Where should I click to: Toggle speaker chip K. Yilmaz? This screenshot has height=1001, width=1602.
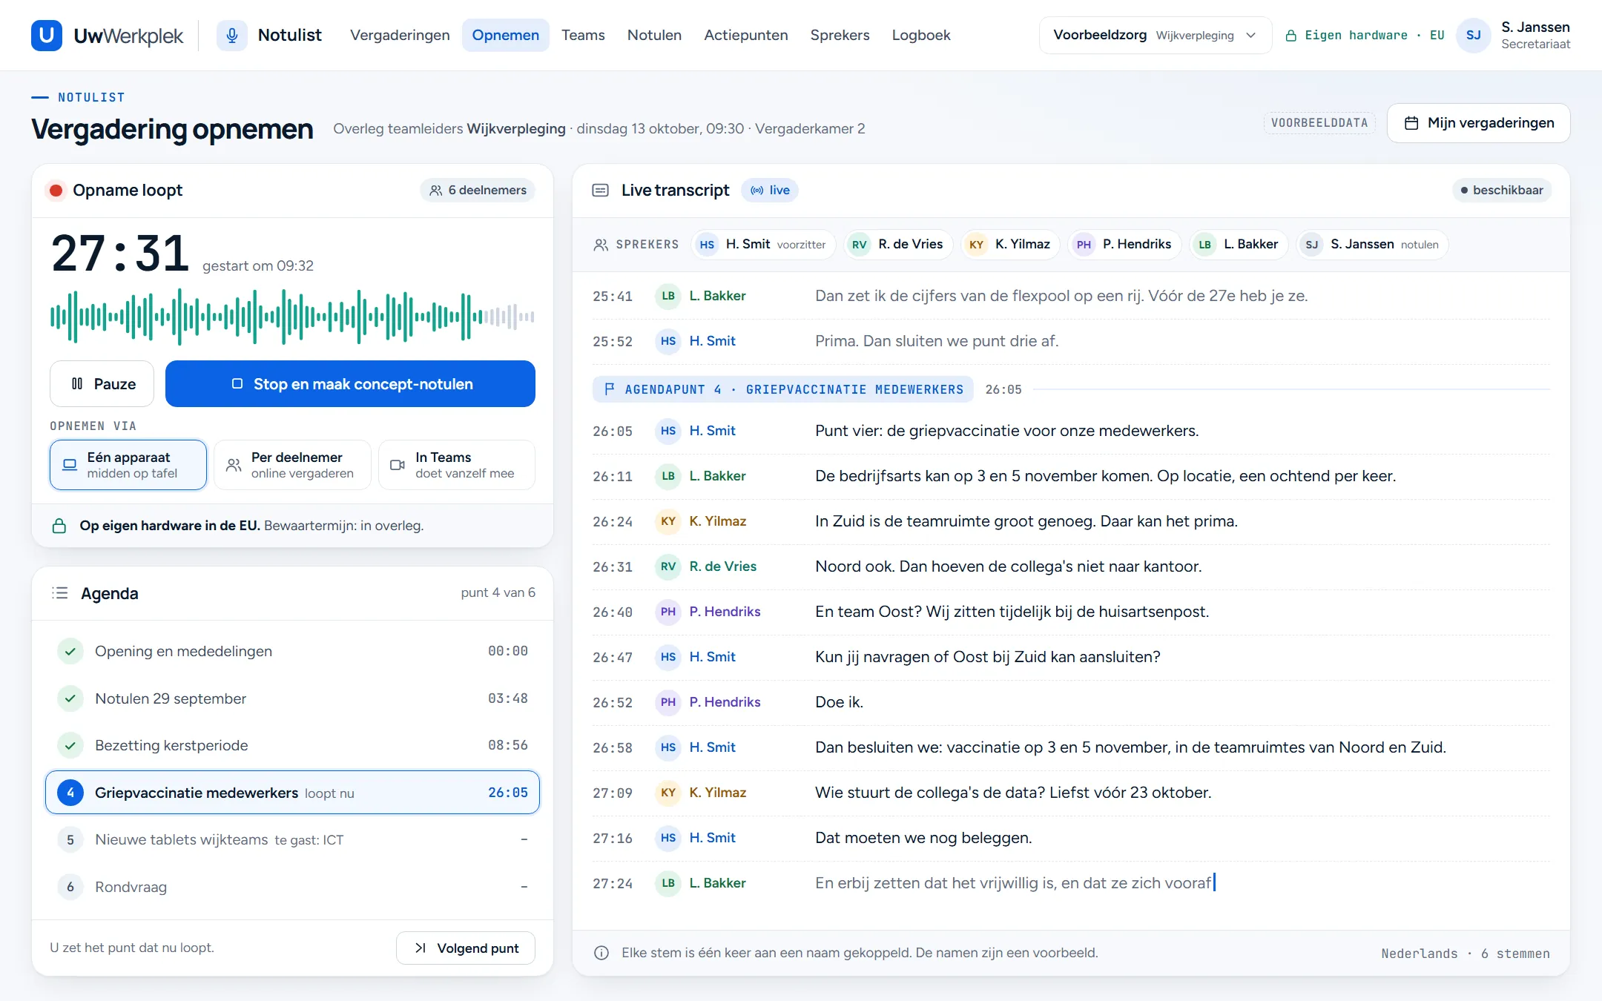[1010, 245]
